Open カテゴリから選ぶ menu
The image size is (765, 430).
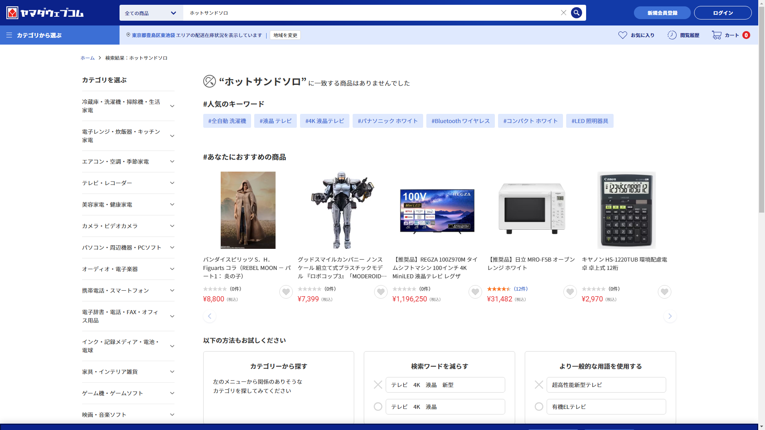tap(35, 35)
